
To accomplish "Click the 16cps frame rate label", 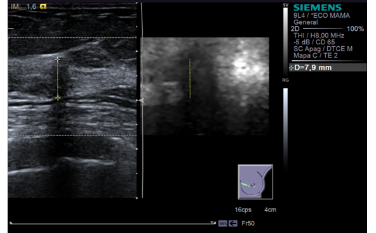I will tap(243, 210).
